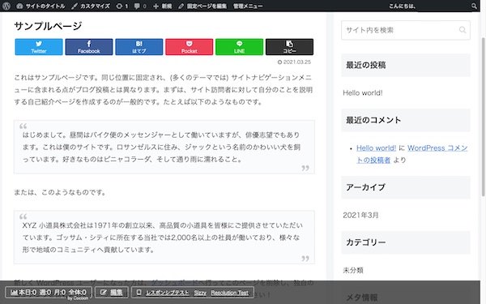Image resolution: width=486 pixels, height=304 pixels.
Task: Select the 最近のコメント widget heading
Action: click(x=406, y=120)
